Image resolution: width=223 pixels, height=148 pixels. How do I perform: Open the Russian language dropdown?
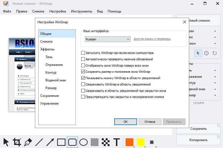click(108, 39)
